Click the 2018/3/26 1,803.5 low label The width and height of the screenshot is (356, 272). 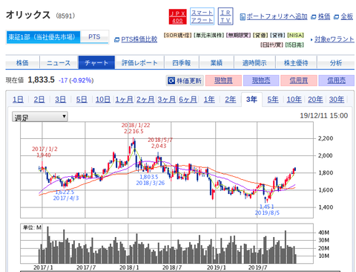tap(150, 180)
